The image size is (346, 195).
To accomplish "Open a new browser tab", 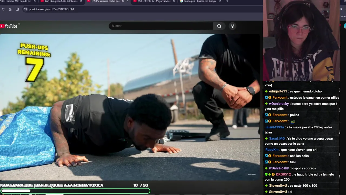I will pos(227,1).
